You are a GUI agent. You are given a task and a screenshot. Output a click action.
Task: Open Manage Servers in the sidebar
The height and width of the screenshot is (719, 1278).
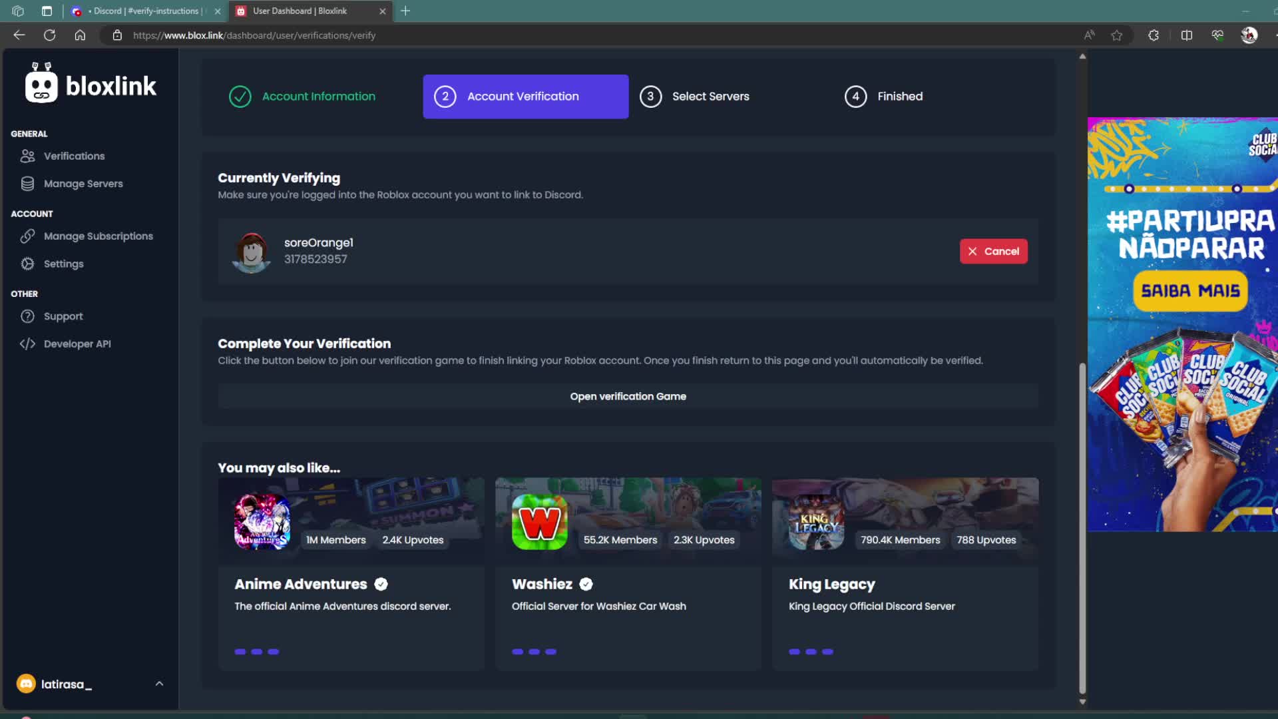(x=83, y=184)
